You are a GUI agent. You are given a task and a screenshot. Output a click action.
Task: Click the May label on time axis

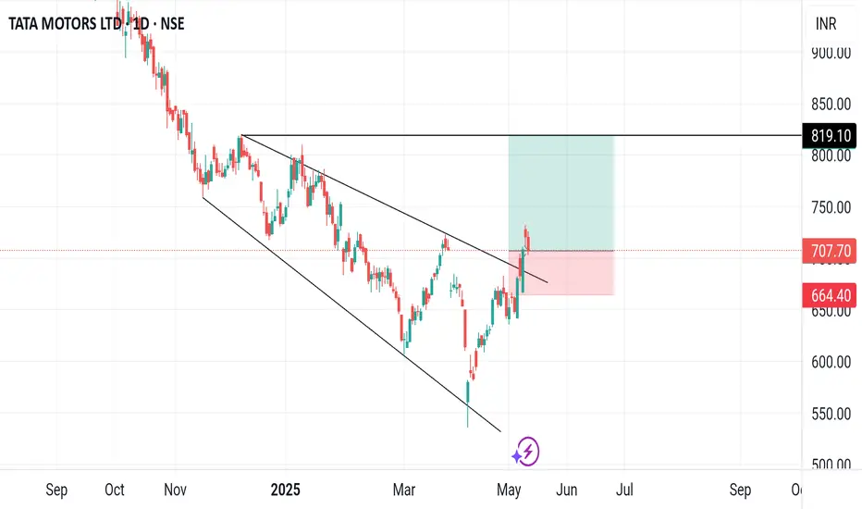tap(509, 490)
